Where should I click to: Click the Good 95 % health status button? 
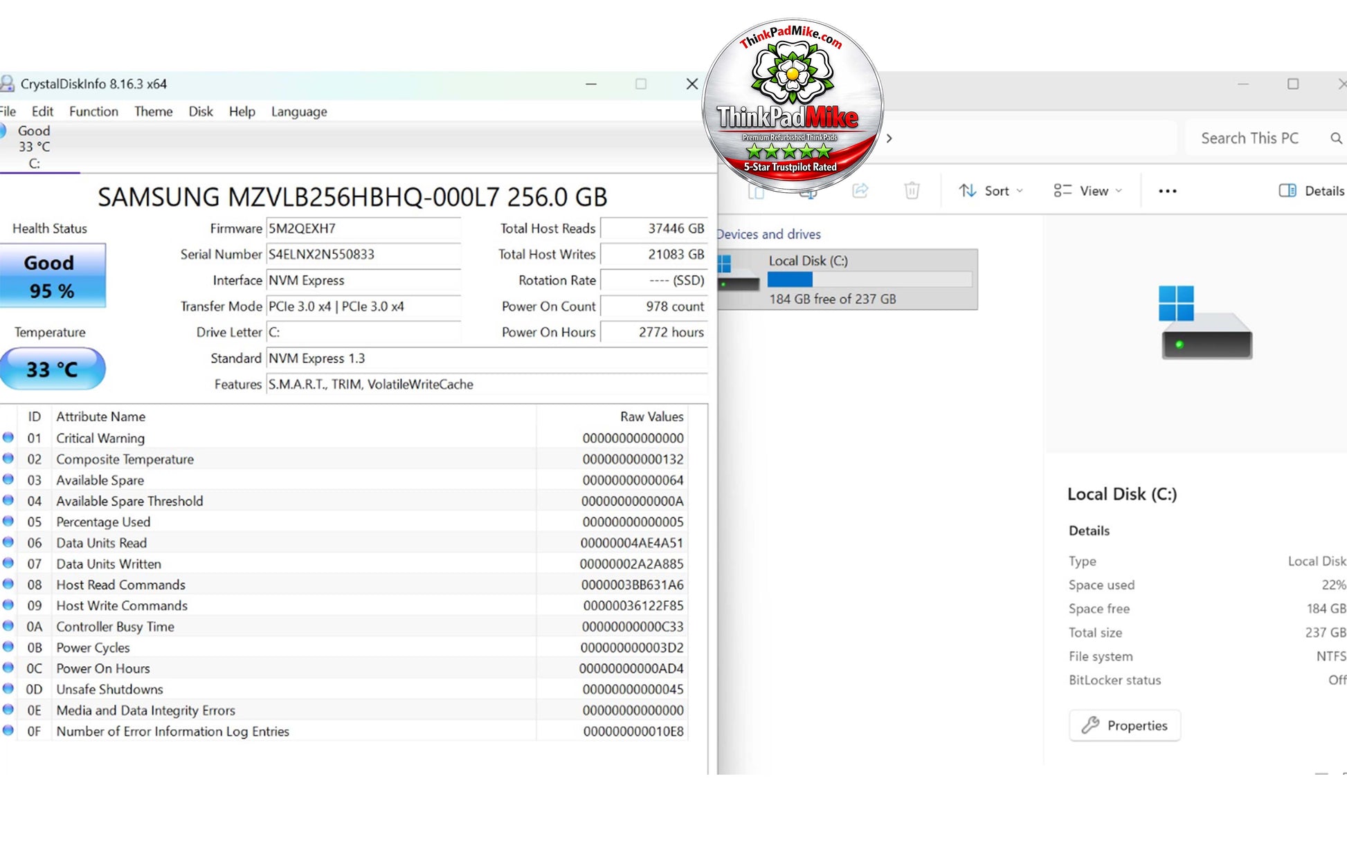[53, 275]
